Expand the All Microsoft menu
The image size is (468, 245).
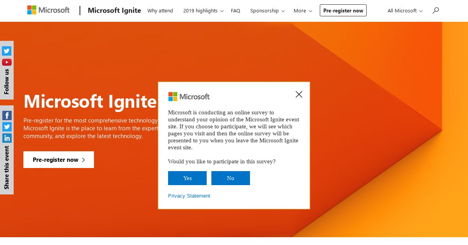pyautogui.click(x=405, y=11)
